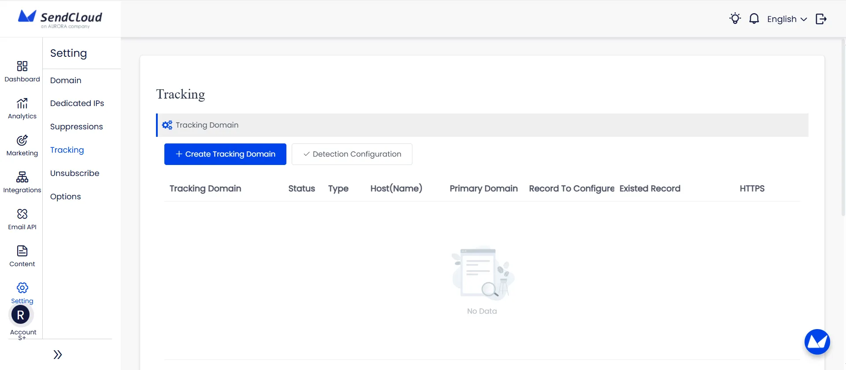Click the logout icon
The height and width of the screenshot is (370, 846).
pyautogui.click(x=821, y=19)
